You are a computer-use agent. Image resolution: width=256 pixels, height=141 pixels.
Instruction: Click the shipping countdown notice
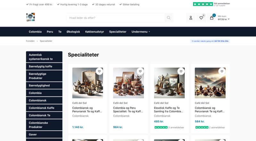210,41
